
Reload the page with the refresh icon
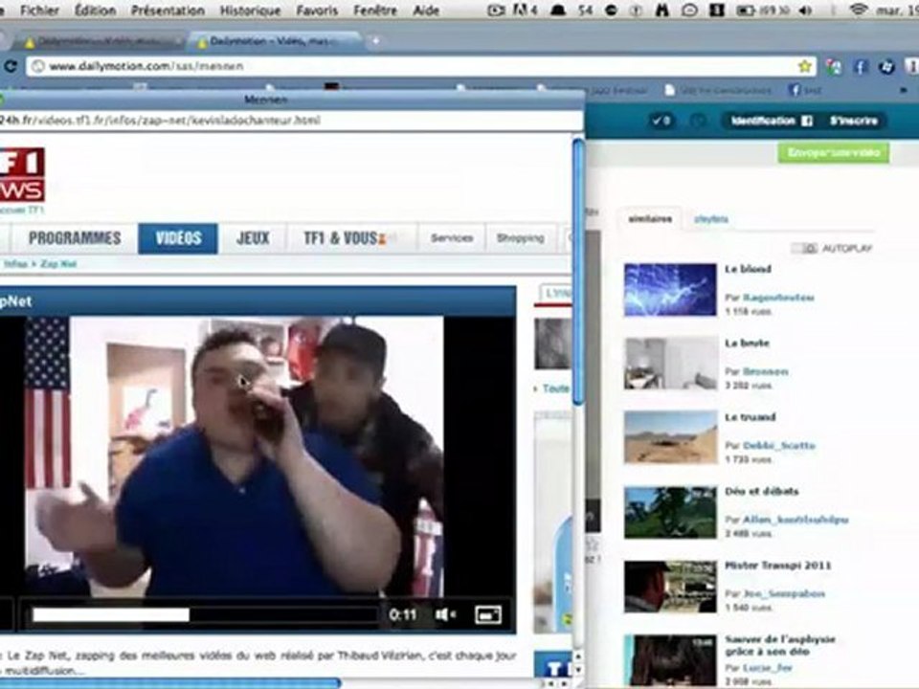click(x=10, y=66)
